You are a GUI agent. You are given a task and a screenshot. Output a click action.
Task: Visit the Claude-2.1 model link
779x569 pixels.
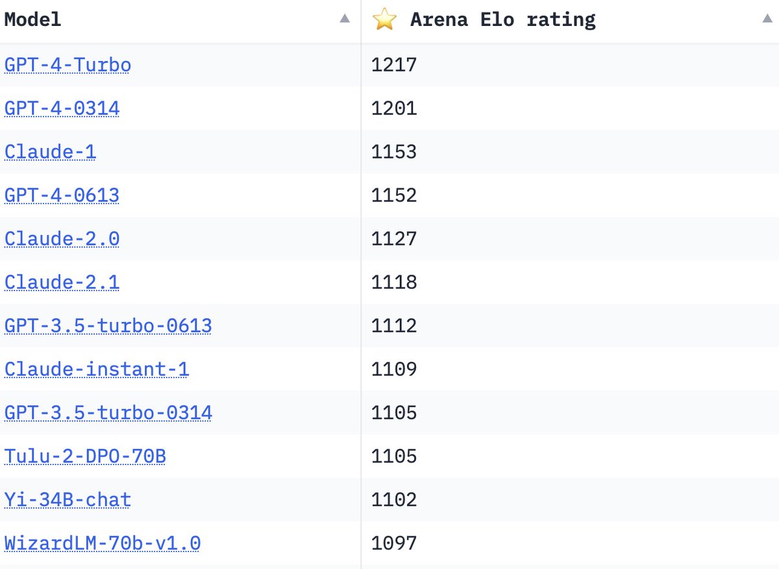click(x=62, y=283)
